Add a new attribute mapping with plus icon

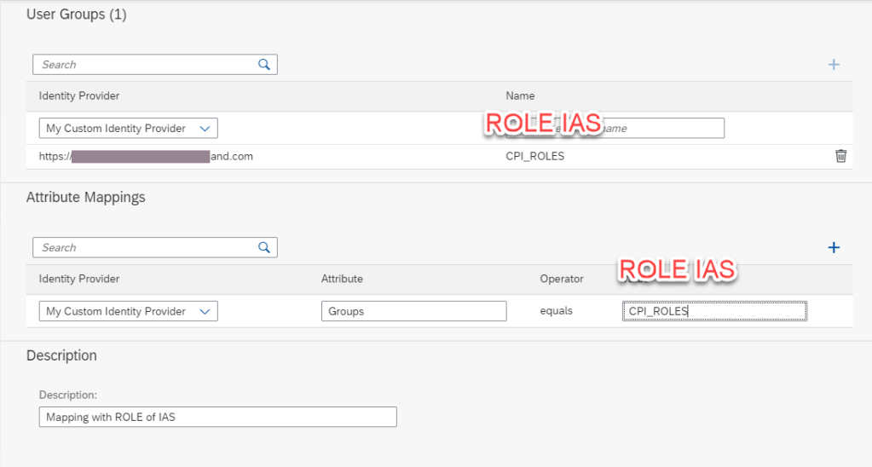(x=834, y=248)
